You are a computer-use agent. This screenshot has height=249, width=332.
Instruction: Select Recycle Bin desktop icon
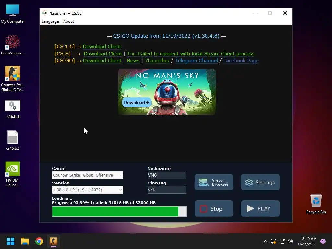(x=316, y=204)
